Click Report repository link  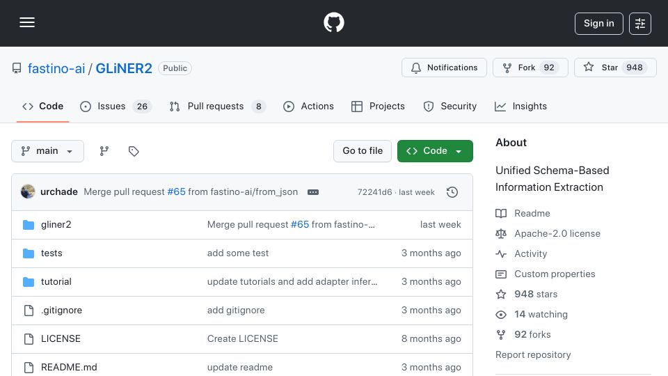(533, 354)
